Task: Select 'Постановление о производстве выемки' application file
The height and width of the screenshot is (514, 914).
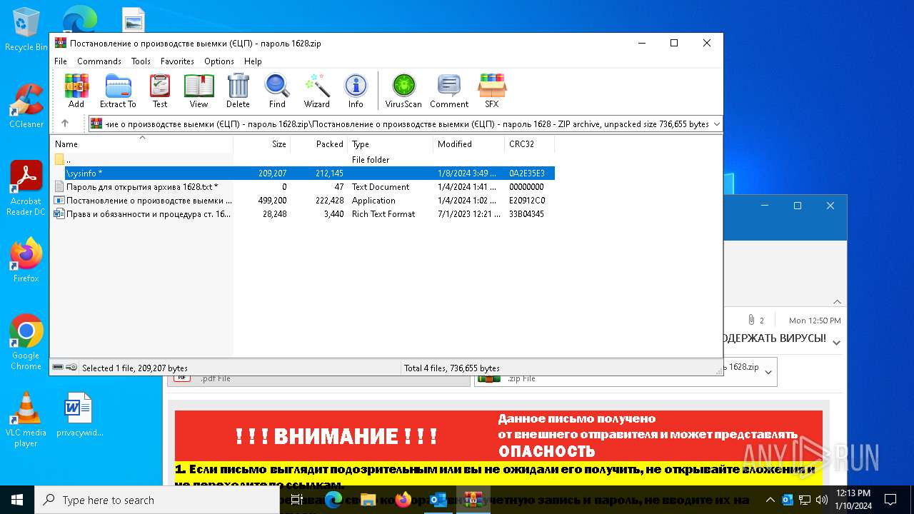Action: (x=303, y=201)
